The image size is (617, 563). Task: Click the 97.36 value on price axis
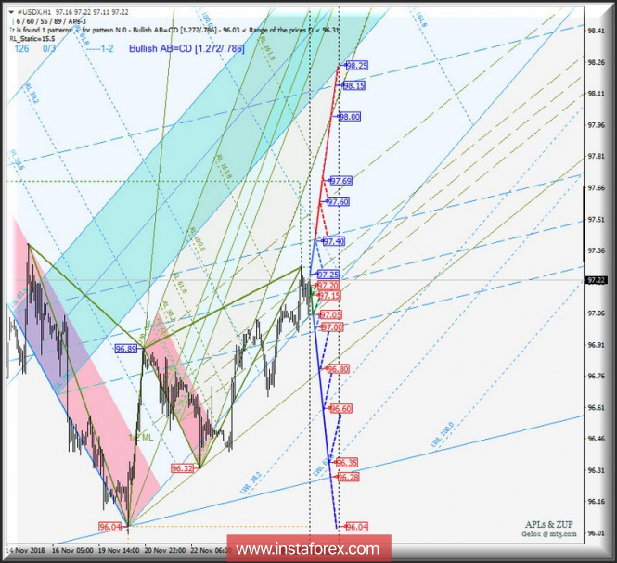click(x=597, y=250)
